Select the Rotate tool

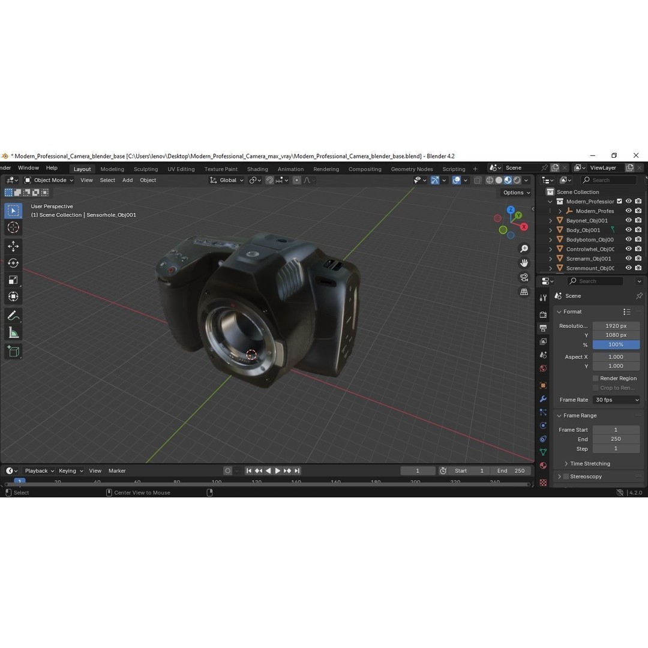tap(13, 263)
